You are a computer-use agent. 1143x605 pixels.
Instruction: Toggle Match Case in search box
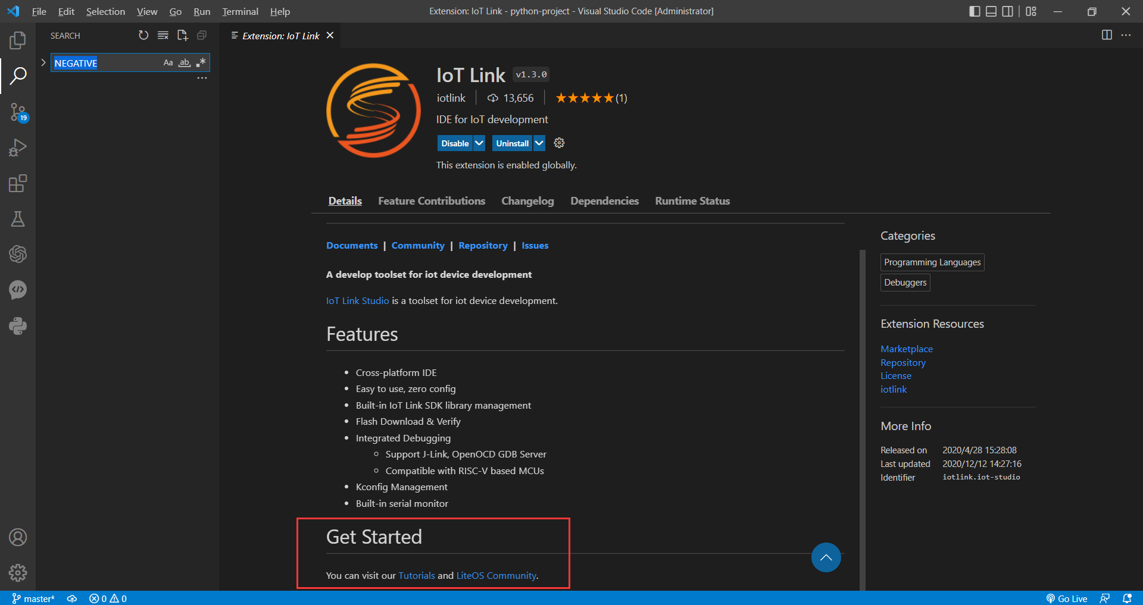(x=168, y=62)
